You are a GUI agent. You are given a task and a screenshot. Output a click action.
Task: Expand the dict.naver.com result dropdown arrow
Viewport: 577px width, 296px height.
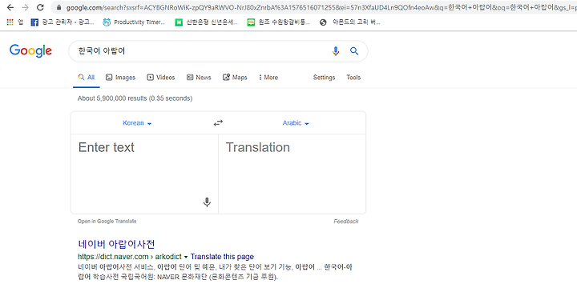[x=186, y=257]
